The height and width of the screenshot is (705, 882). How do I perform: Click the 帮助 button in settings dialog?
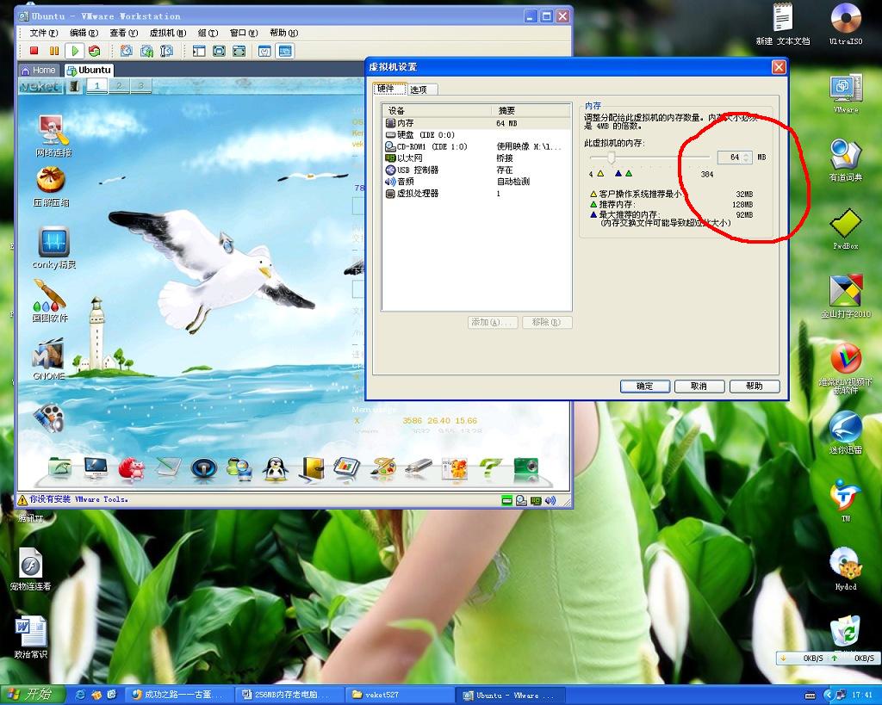[755, 387]
